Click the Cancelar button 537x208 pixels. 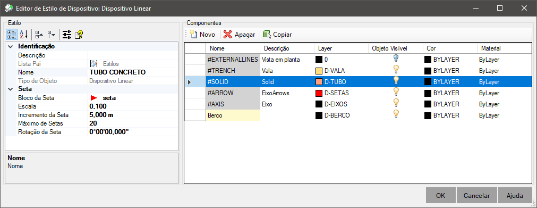click(x=477, y=196)
